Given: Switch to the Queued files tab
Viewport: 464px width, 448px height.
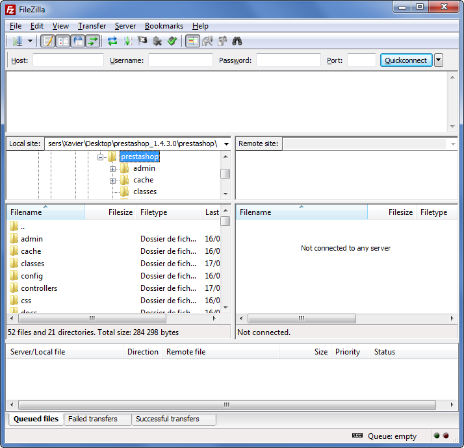Looking at the screenshot, I should coord(36,419).
